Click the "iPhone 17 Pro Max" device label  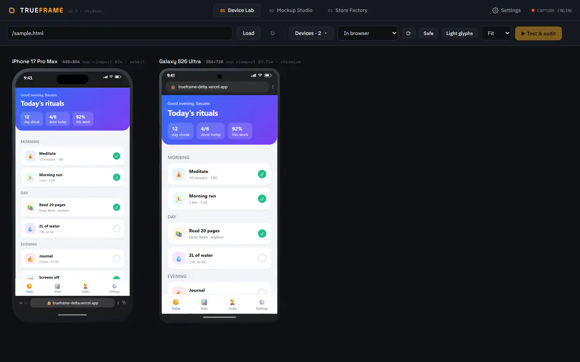(x=35, y=62)
